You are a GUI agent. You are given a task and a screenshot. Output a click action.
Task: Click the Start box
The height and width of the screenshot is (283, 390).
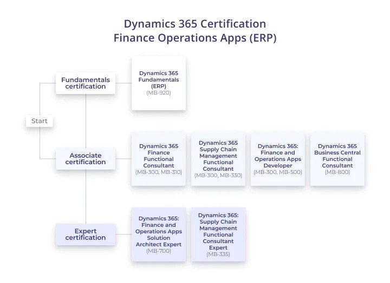pyautogui.click(x=40, y=121)
